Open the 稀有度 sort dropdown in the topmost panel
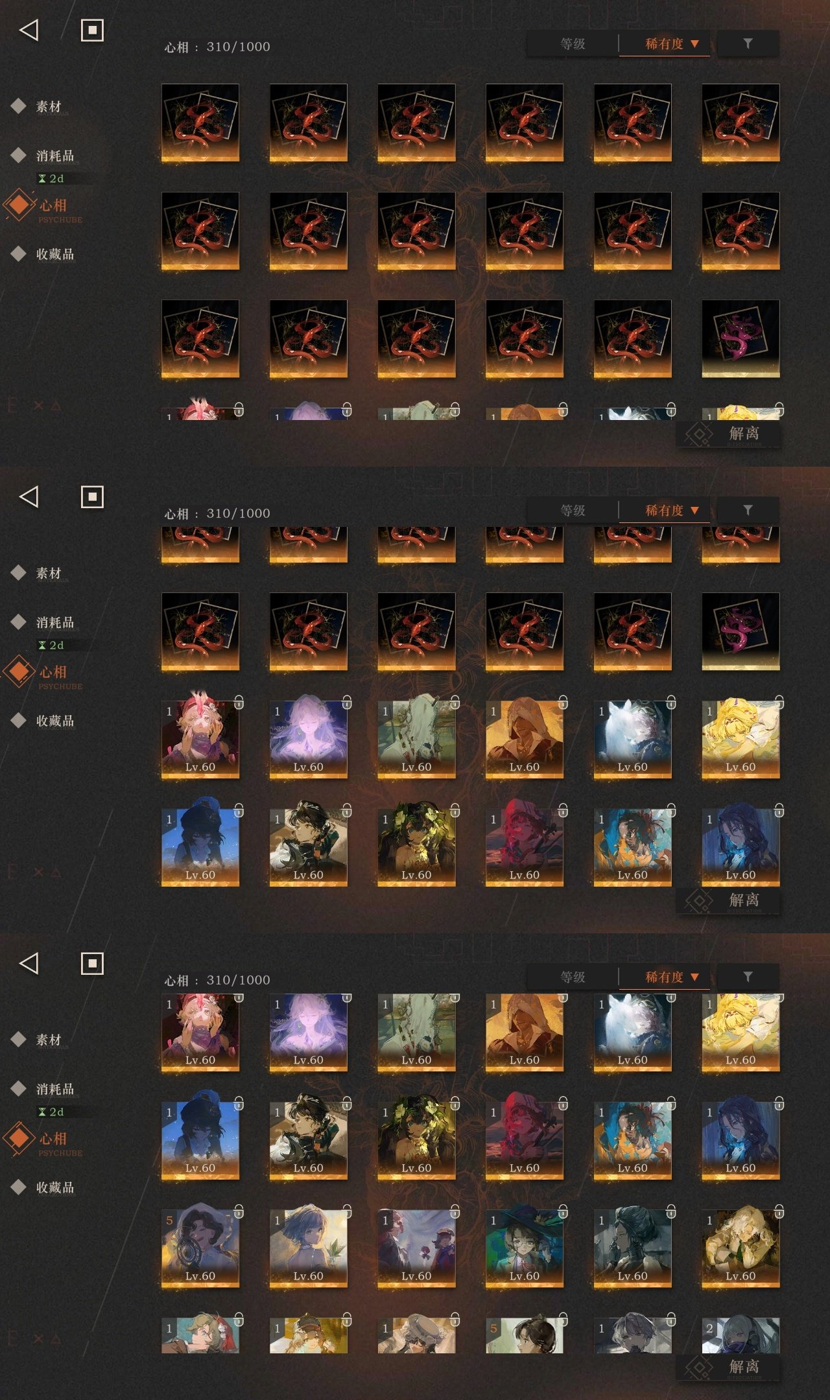This screenshot has width=830, height=1400. 665,44
